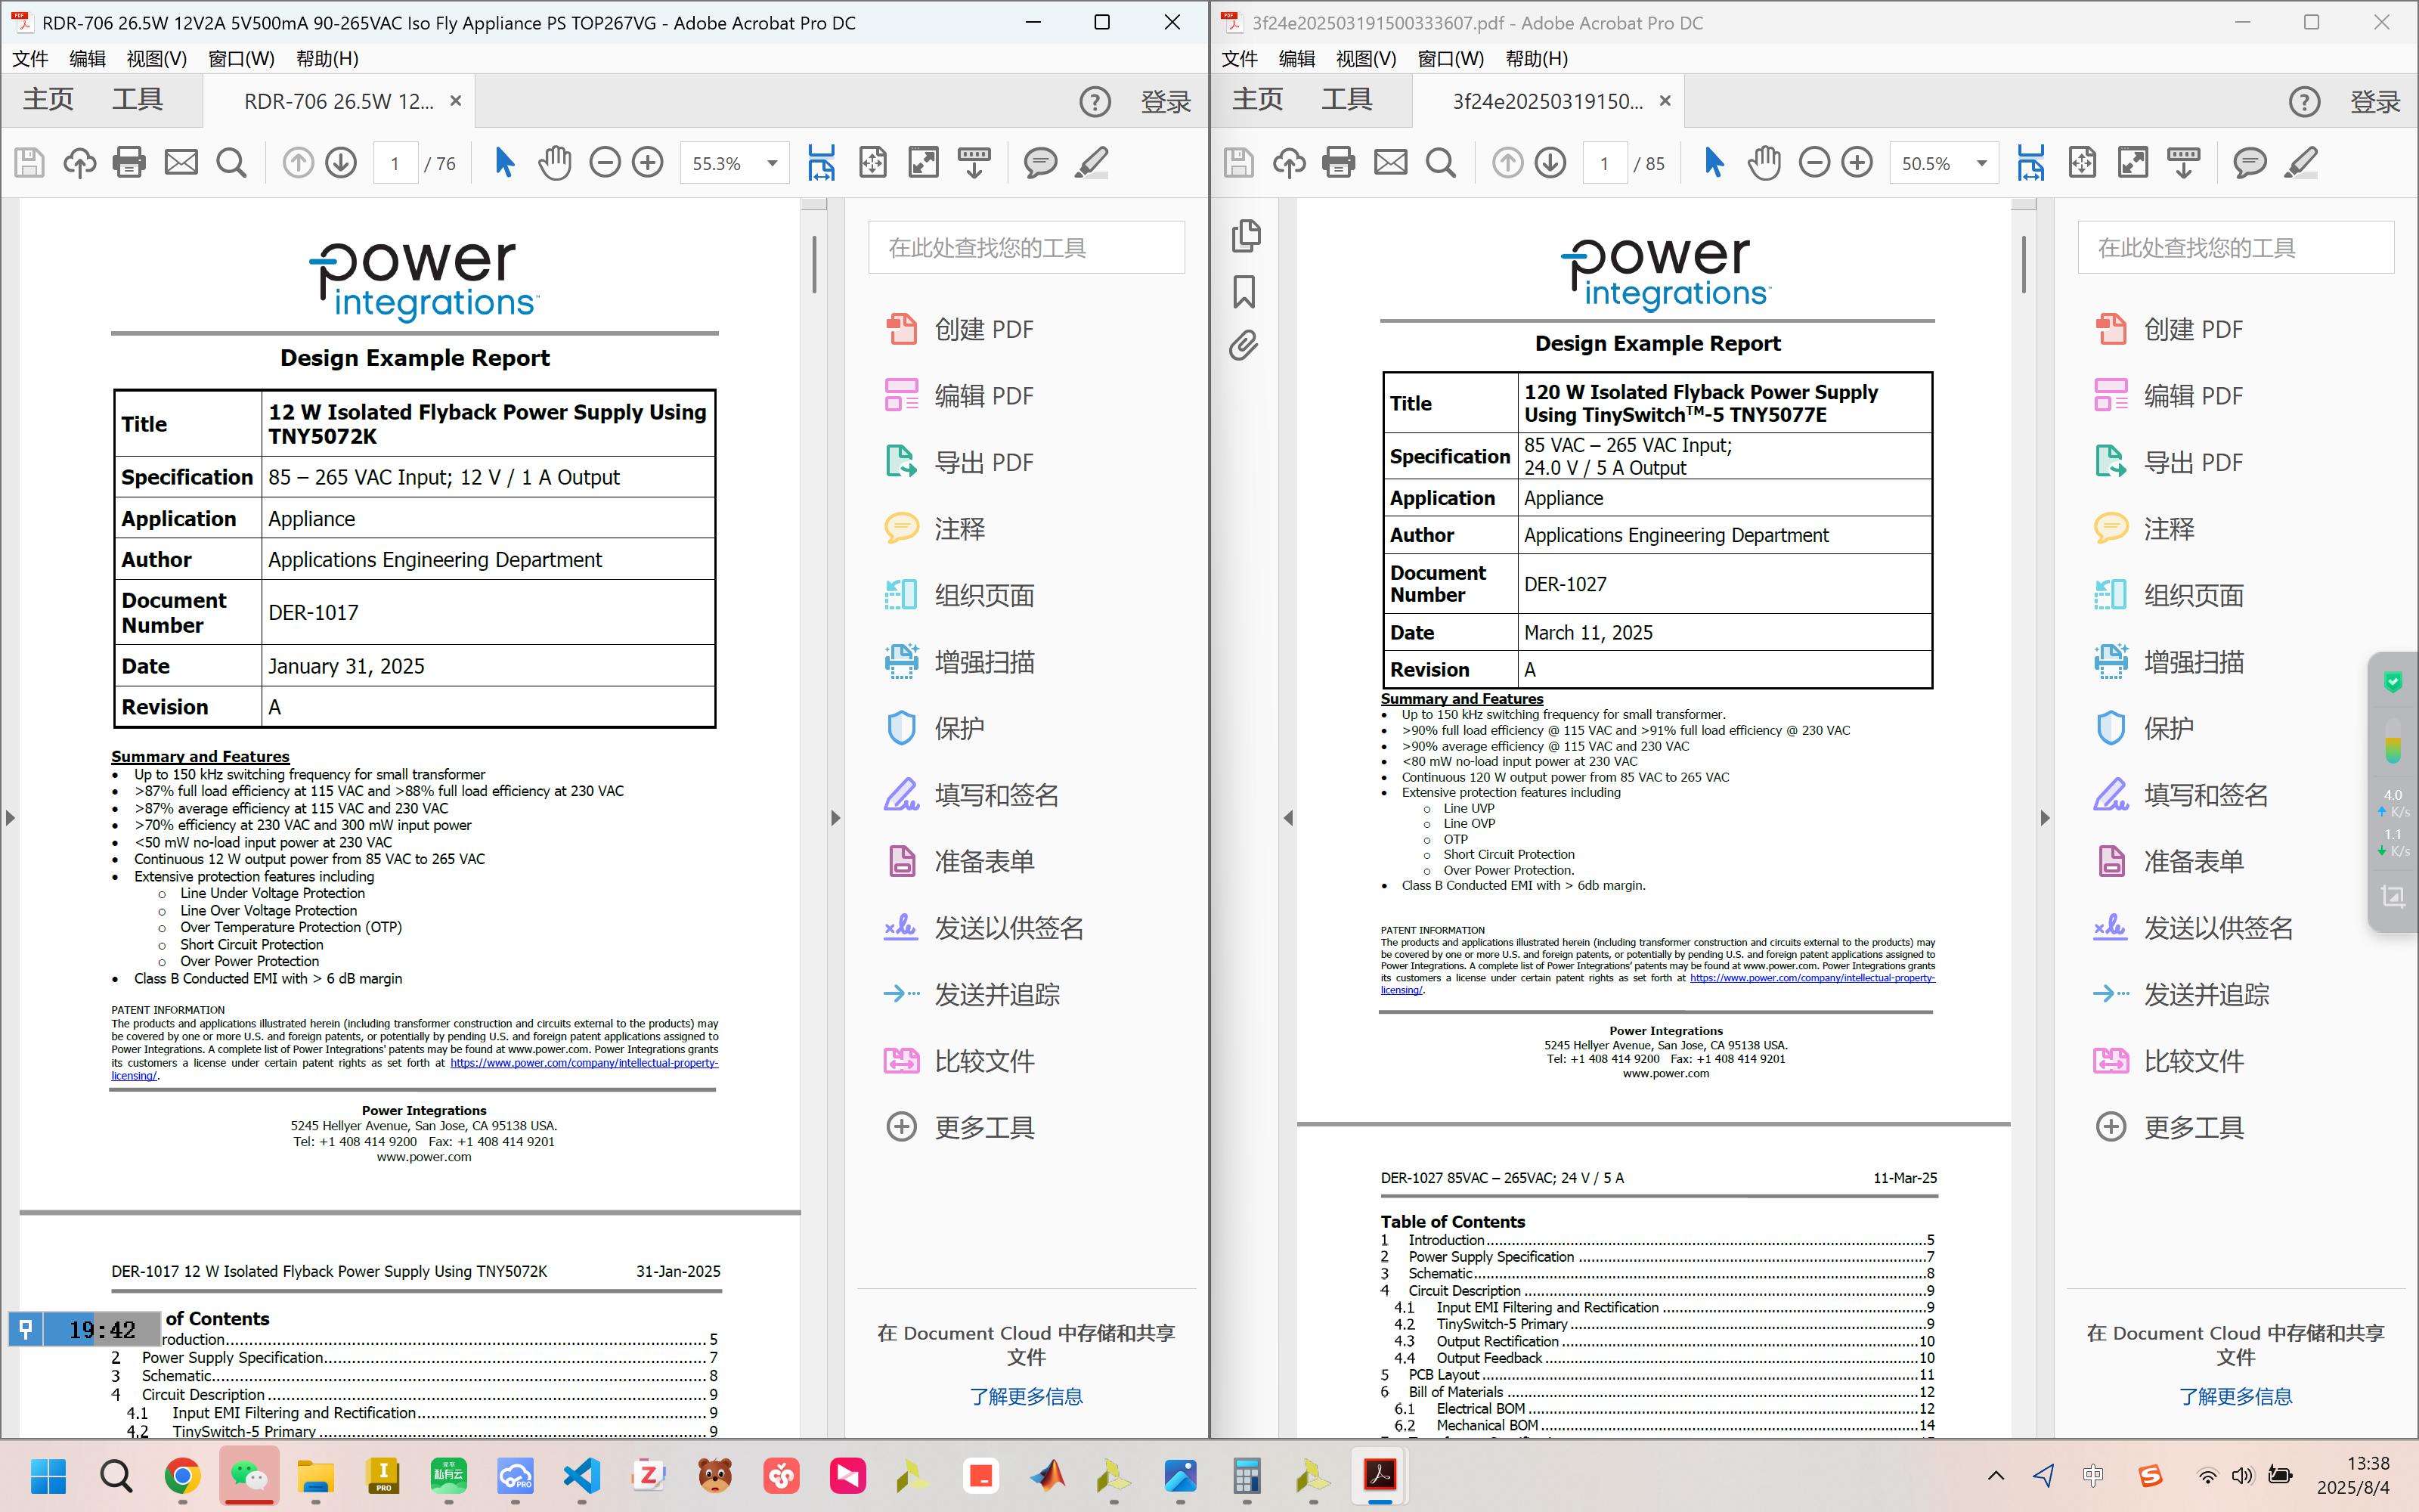The width and height of the screenshot is (2419, 1512).
Task: Open zoom level dropdown 55.3% in left window
Action: (x=772, y=163)
